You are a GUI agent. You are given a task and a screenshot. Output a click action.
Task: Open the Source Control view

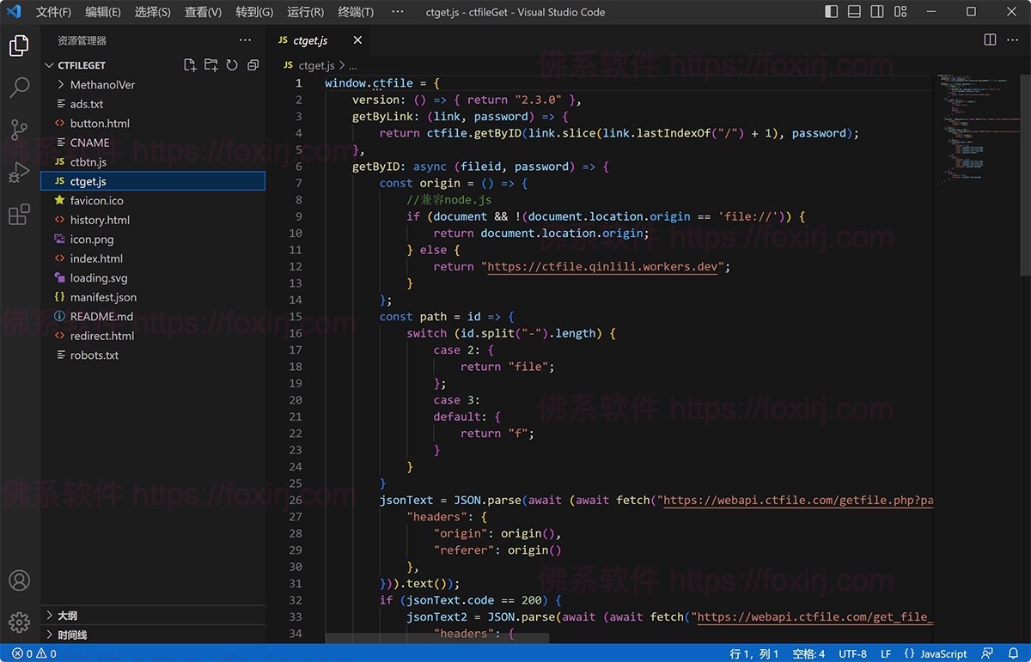coord(19,129)
